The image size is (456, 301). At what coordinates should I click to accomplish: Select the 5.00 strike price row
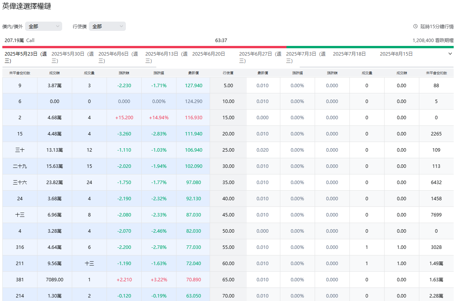[228, 85]
